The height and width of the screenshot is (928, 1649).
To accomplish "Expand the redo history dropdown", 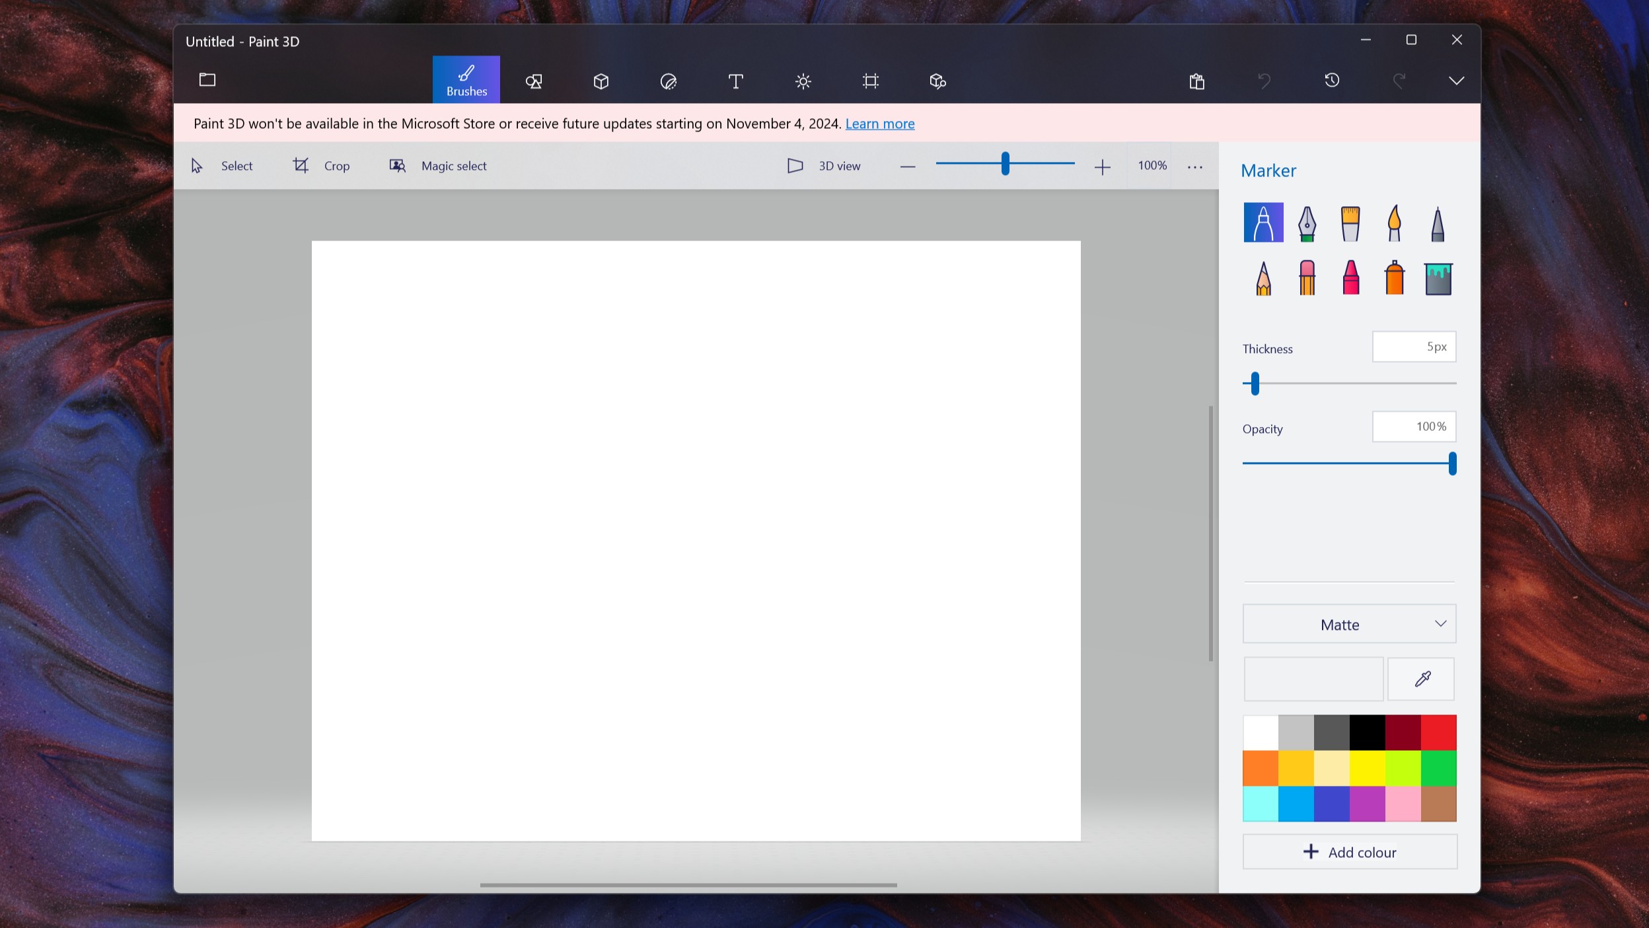I will click(x=1459, y=81).
